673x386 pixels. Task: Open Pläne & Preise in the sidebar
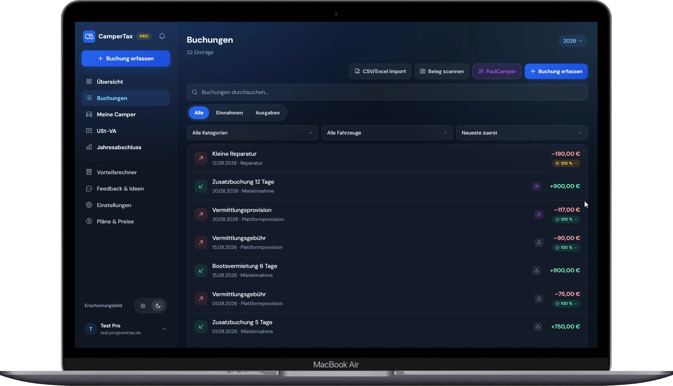point(126,222)
